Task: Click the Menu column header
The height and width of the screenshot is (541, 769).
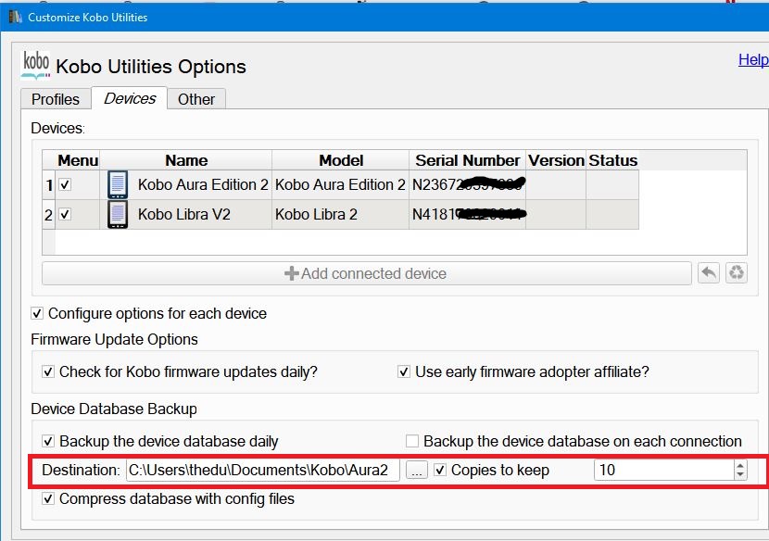Action: coord(78,160)
